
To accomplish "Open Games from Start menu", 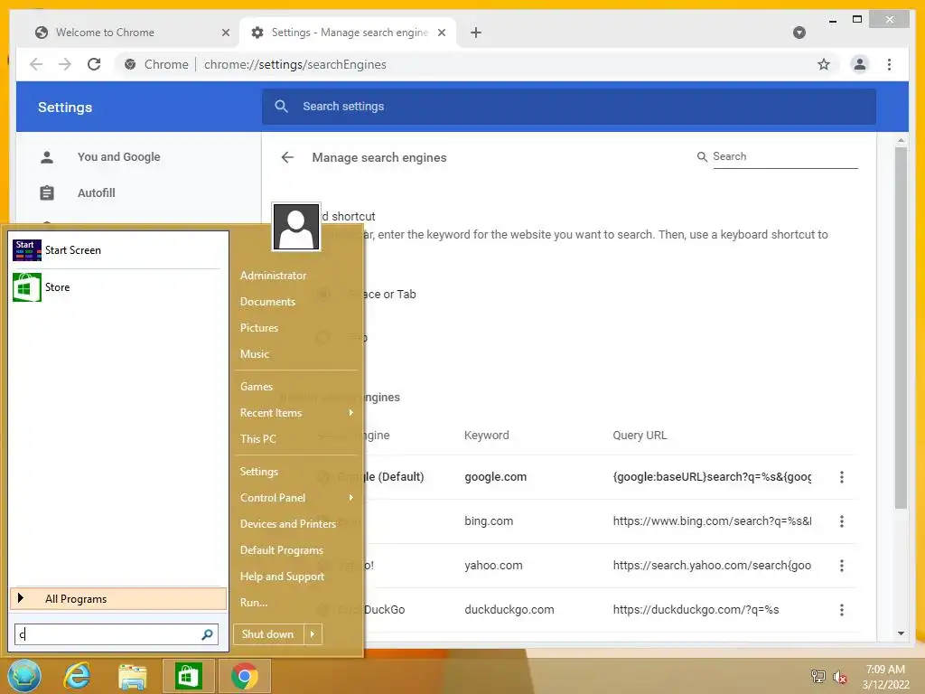I will click(x=257, y=387).
